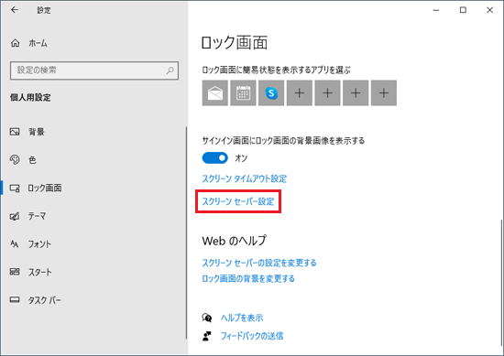Image resolution: width=504 pixels, height=356 pixels.
Task: Select ロック画面 in the sidebar
Action: [x=45, y=188]
